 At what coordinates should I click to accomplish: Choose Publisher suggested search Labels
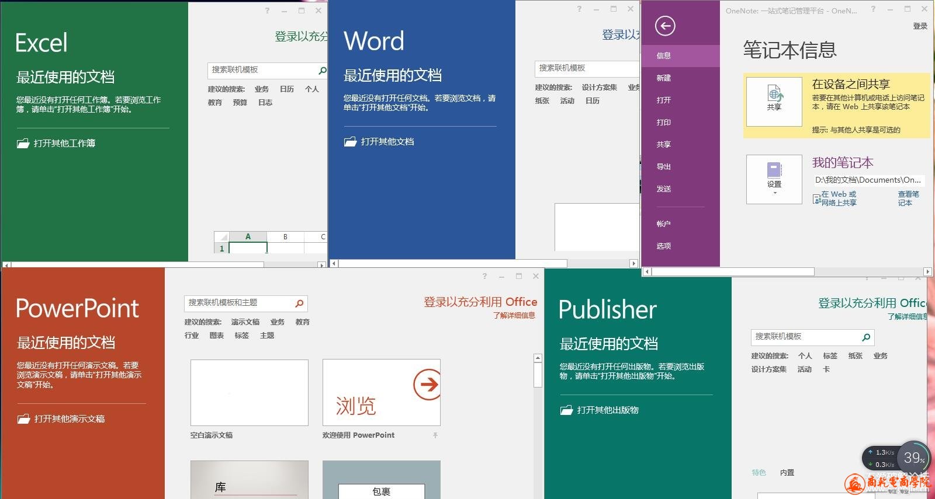tap(830, 356)
